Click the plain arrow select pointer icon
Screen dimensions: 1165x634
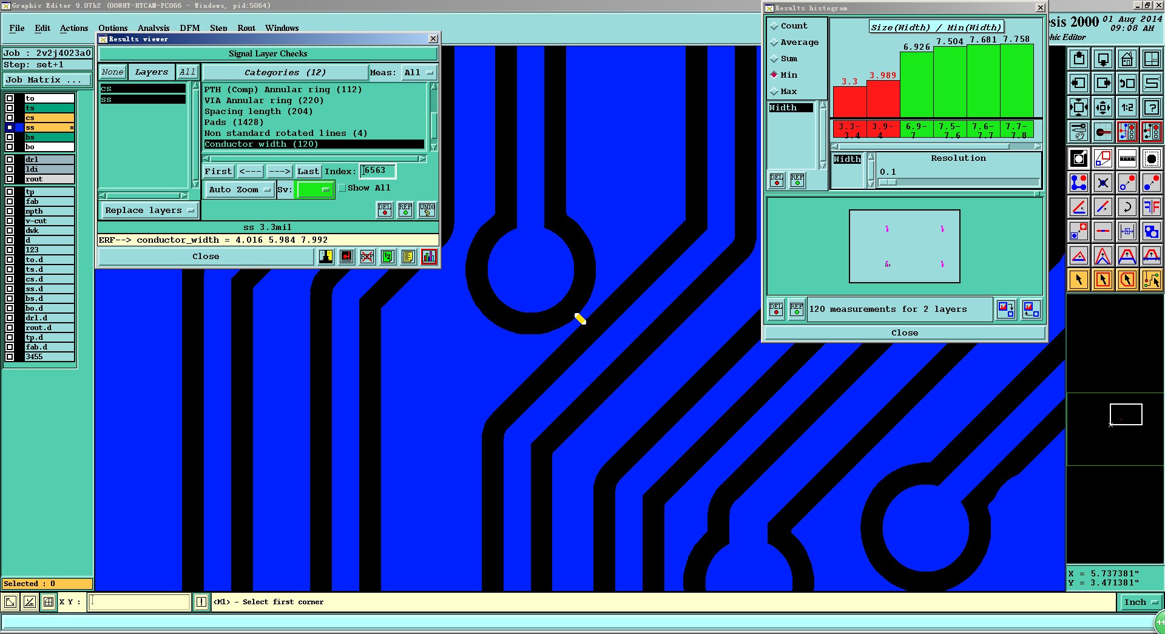point(1079,280)
